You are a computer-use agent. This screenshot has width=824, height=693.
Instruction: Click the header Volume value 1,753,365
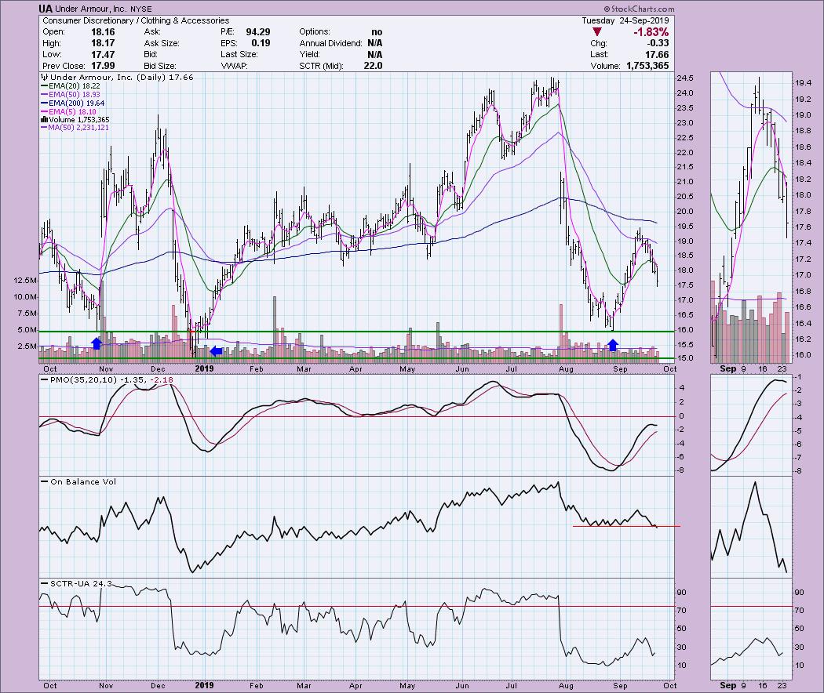point(647,66)
